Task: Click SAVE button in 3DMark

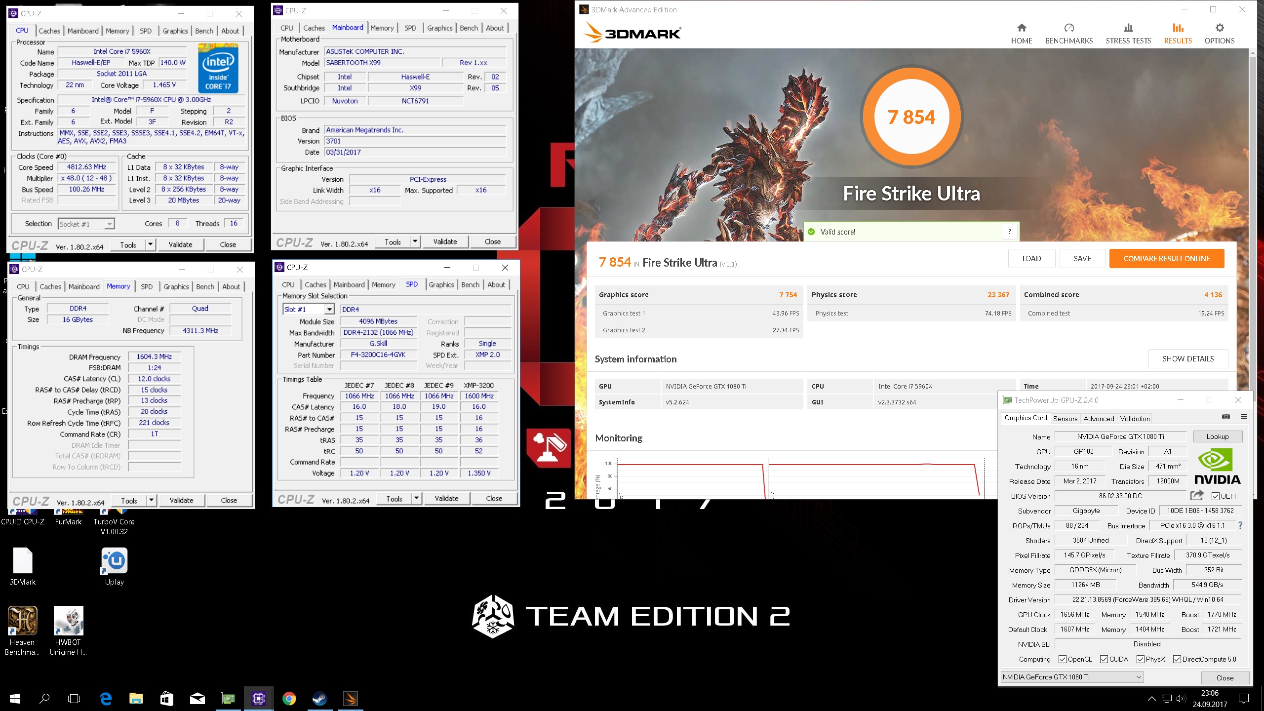Action: tap(1082, 259)
